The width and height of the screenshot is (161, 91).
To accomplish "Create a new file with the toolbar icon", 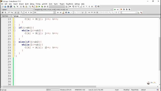I will [3, 7].
